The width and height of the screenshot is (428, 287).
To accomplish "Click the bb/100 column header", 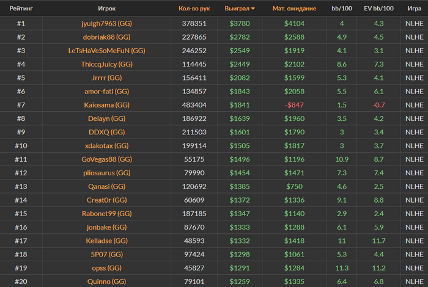I will [x=342, y=9].
